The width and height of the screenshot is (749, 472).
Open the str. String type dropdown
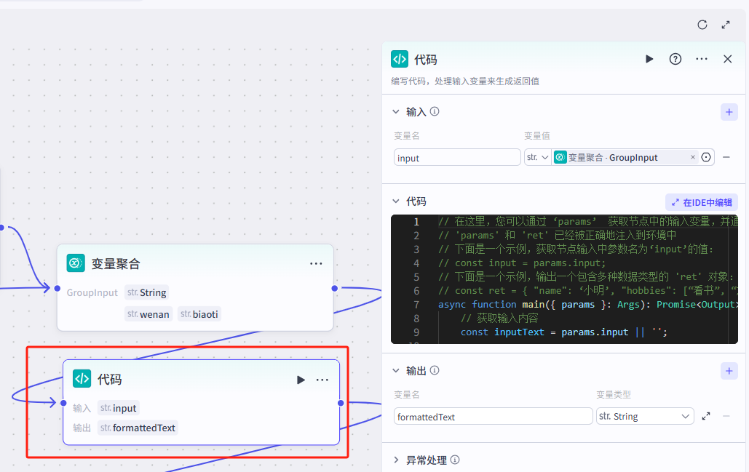(x=644, y=416)
